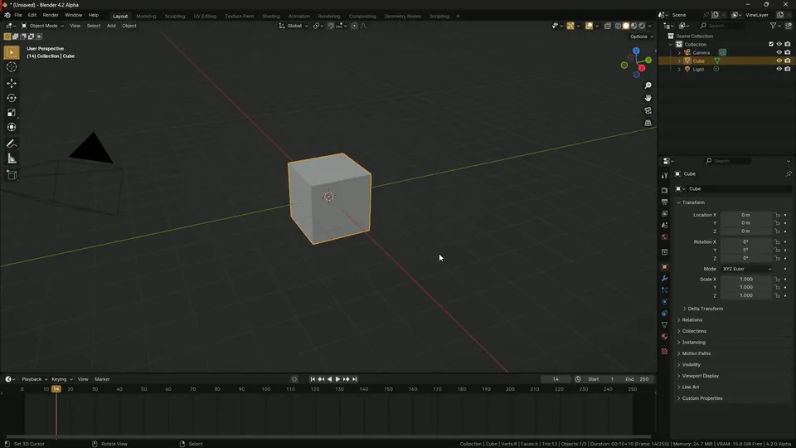Hide the Cube in the outliner

(x=779, y=61)
